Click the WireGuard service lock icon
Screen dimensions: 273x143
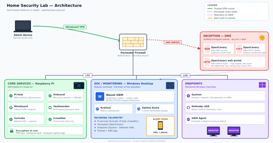coord(11,108)
